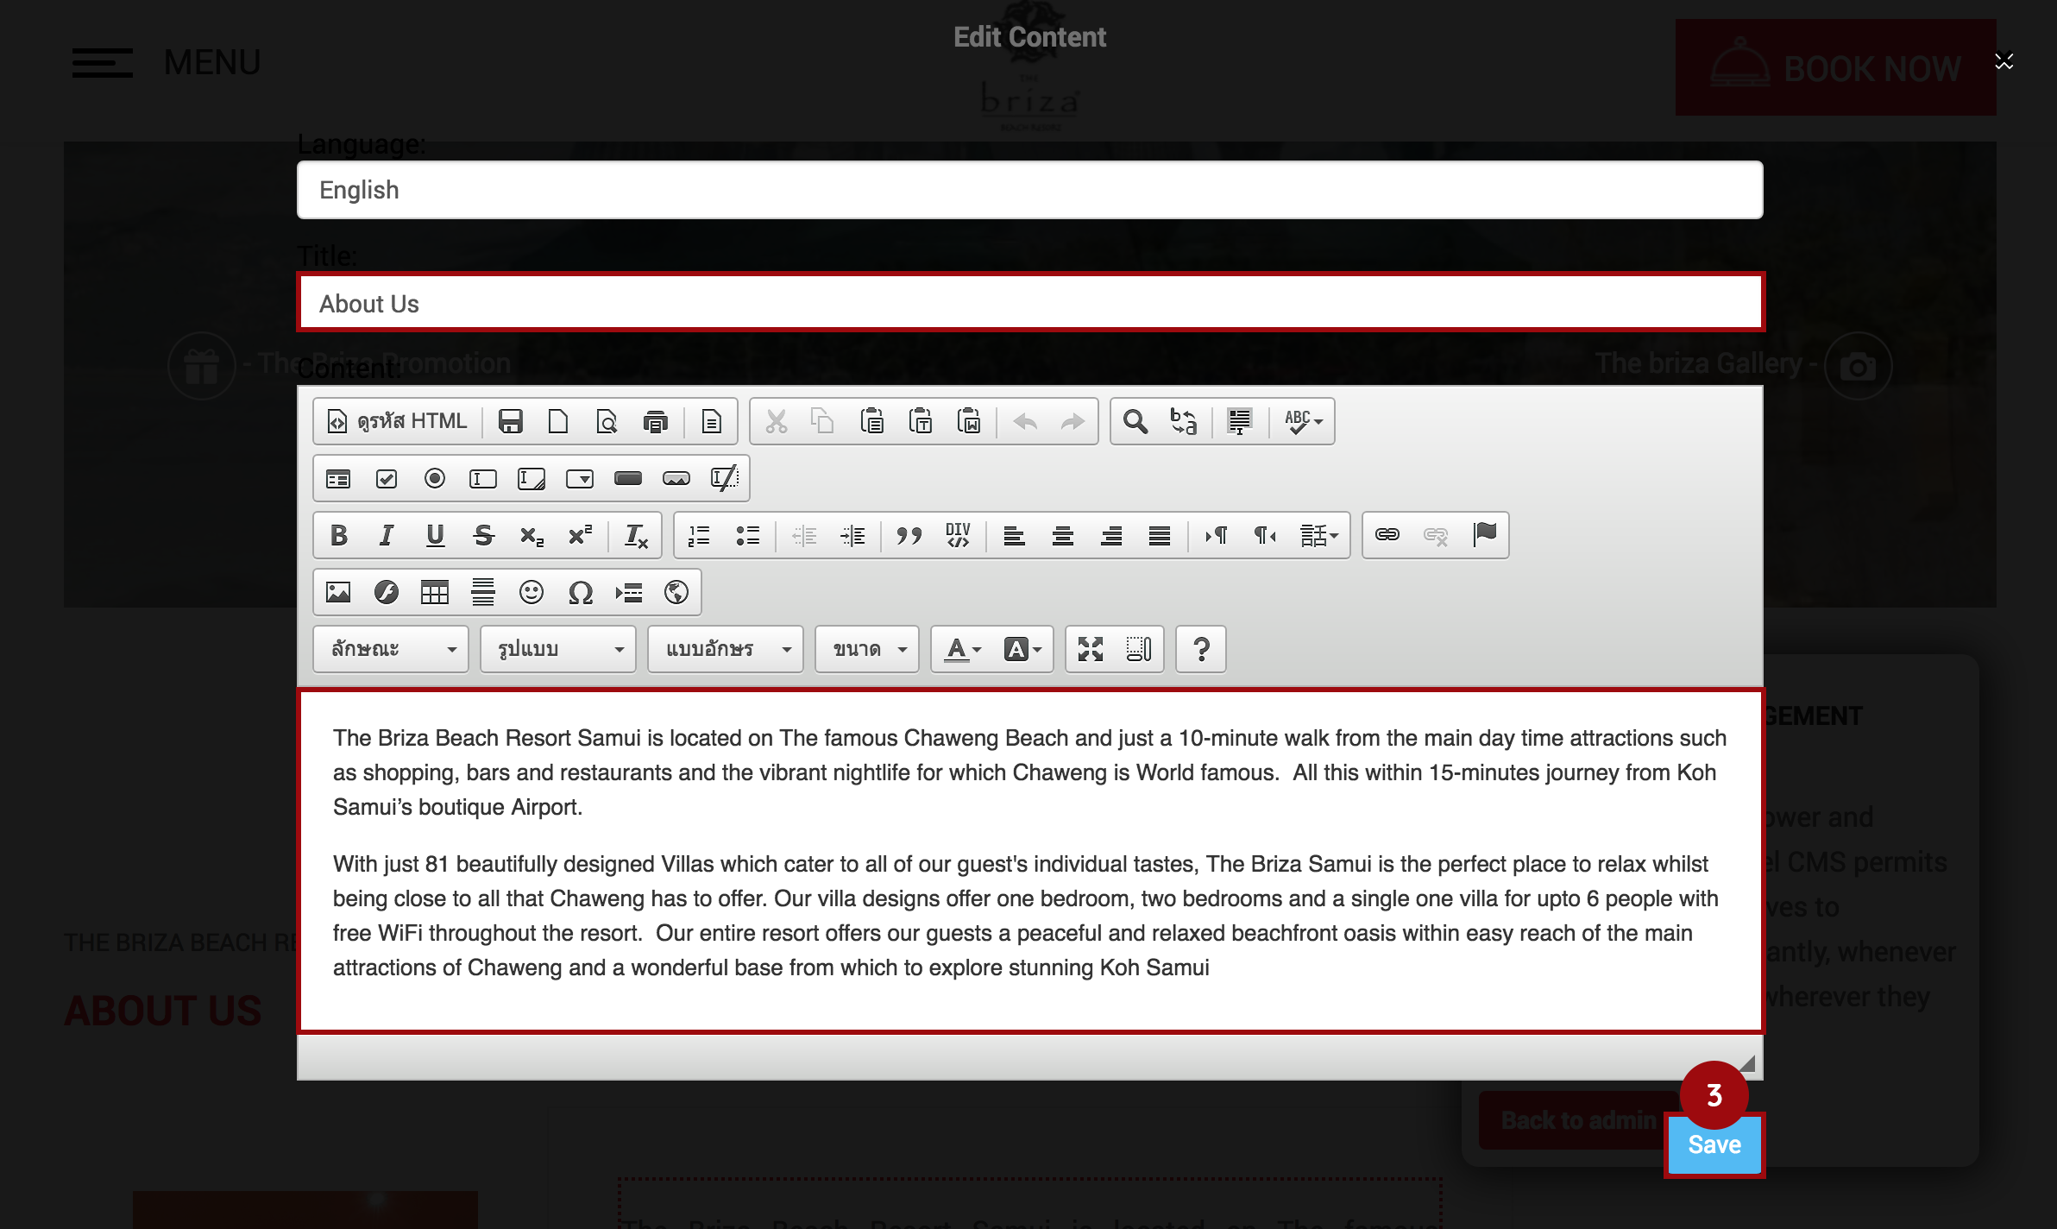Click the Insert Flash icon
The width and height of the screenshot is (2057, 1229).
pos(387,592)
